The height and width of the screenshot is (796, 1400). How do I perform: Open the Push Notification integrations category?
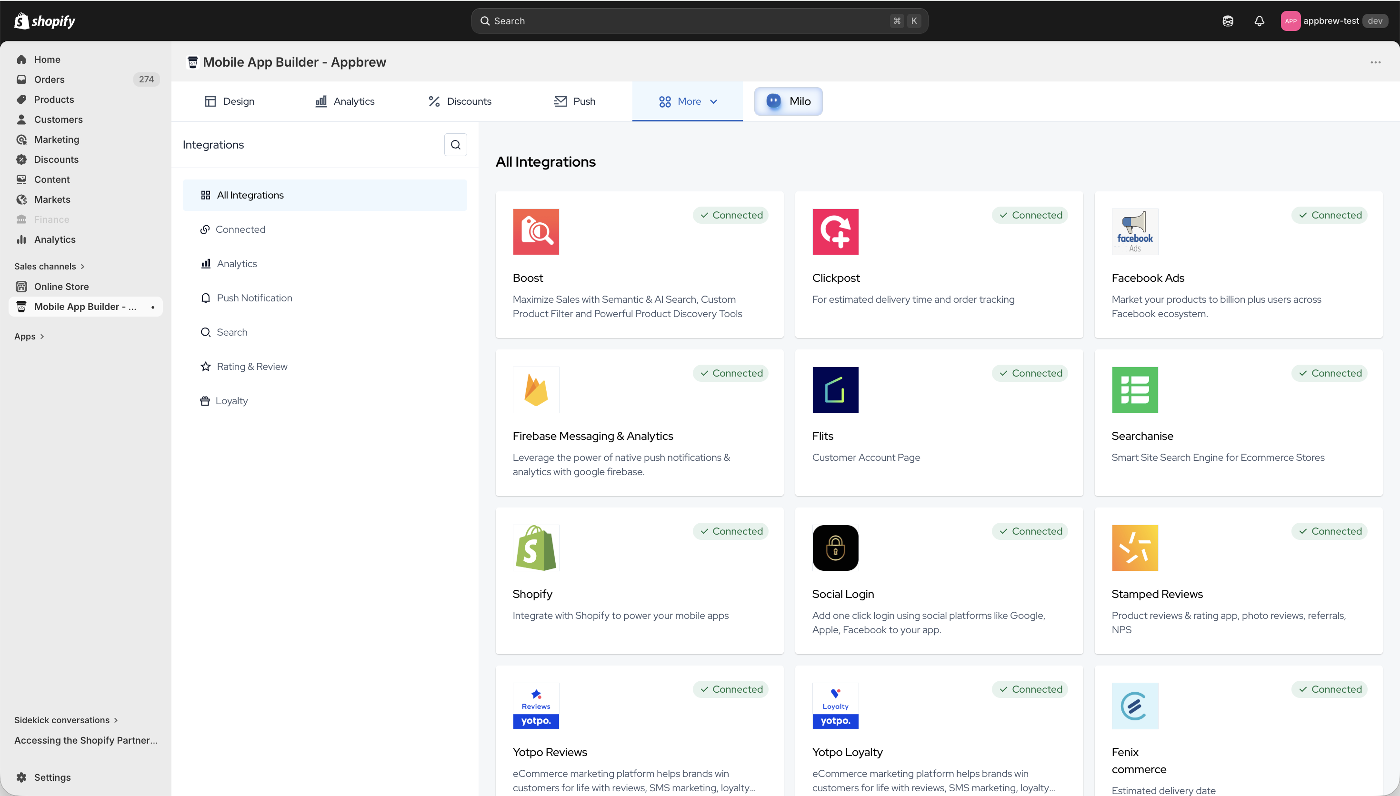click(254, 298)
